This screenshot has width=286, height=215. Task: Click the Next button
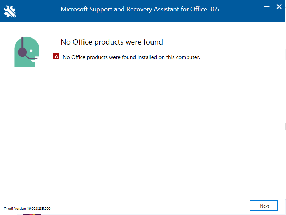264,206
